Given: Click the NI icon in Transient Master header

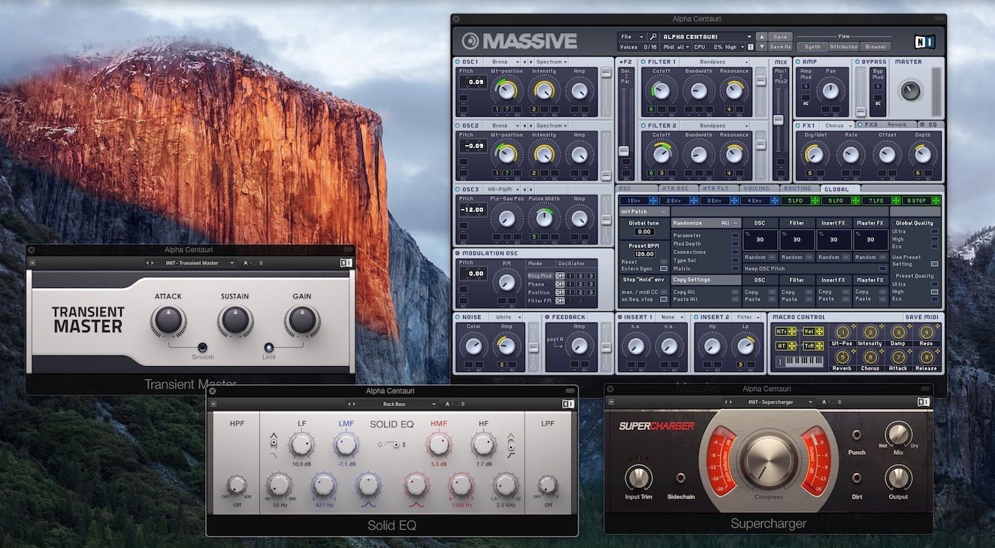Looking at the screenshot, I should click(x=346, y=263).
